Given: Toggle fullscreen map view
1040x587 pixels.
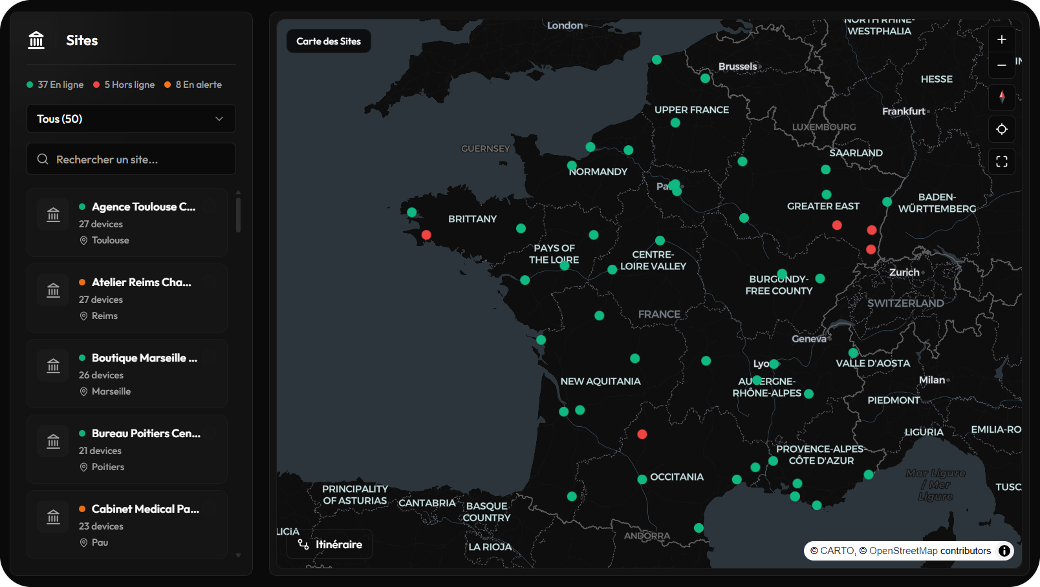Looking at the screenshot, I should [x=1002, y=161].
